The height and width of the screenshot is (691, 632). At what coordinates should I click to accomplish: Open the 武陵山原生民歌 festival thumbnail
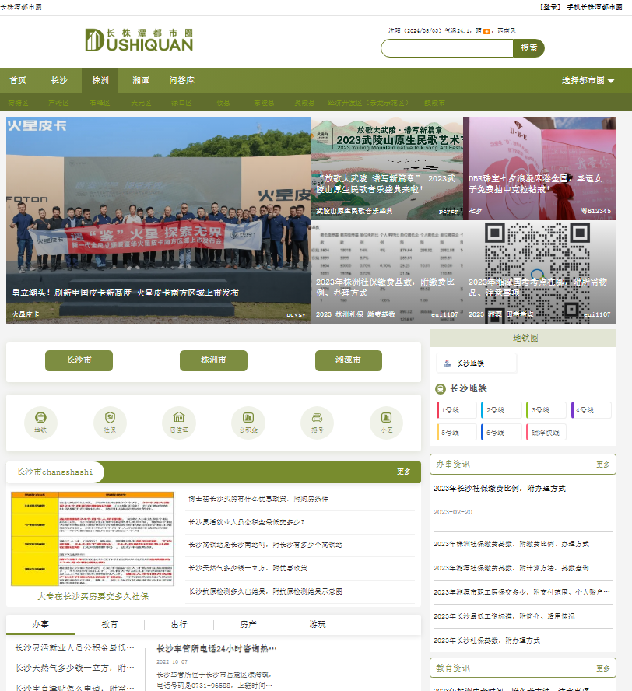[387, 168]
